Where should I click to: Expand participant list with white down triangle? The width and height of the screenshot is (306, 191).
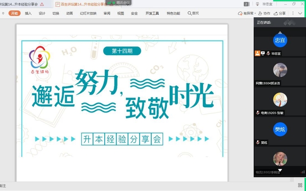click(x=280, y=170)
